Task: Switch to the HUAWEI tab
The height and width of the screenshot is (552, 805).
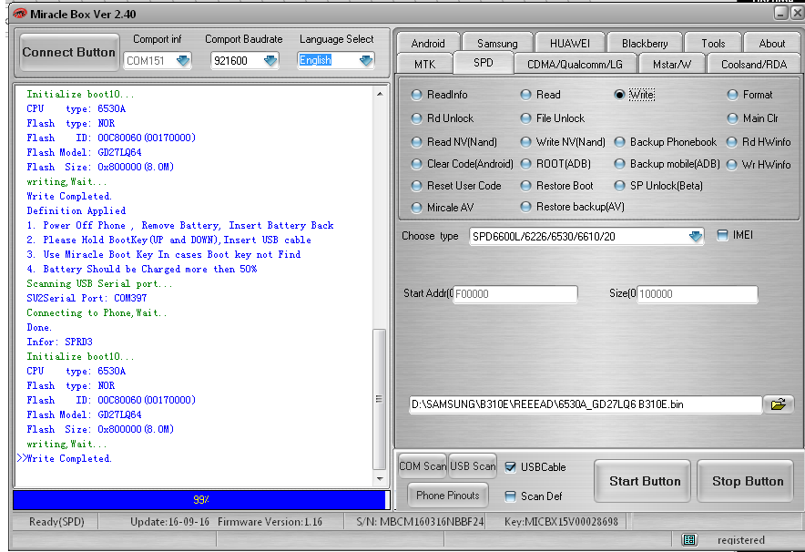Action: pyautogui.click(x=569, y=43)
